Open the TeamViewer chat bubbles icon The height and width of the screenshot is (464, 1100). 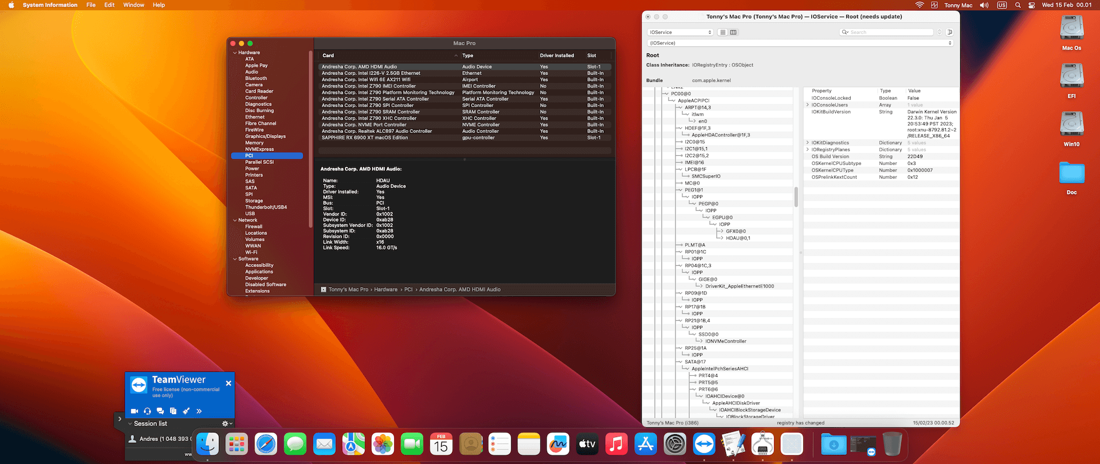[160, 411]
